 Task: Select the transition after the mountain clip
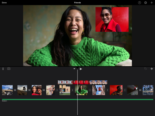(15, 90)
